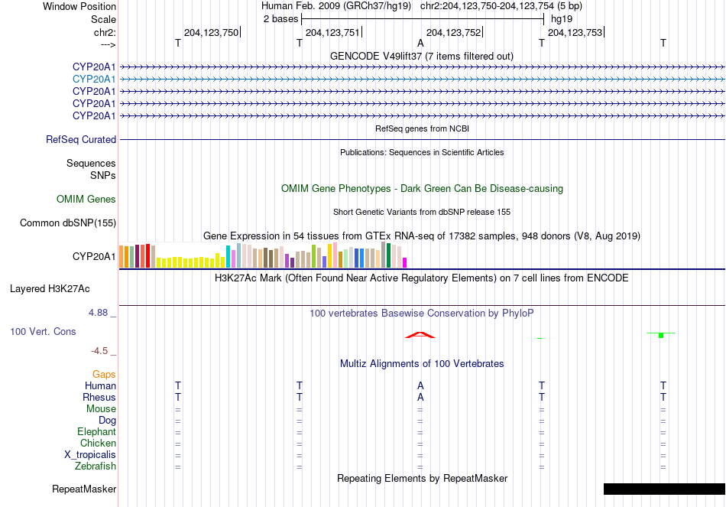Click the 4.88 PhyloP upper scale value

[98, 313]
